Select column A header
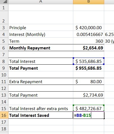The image size is (114, 134). click(41, 2)
